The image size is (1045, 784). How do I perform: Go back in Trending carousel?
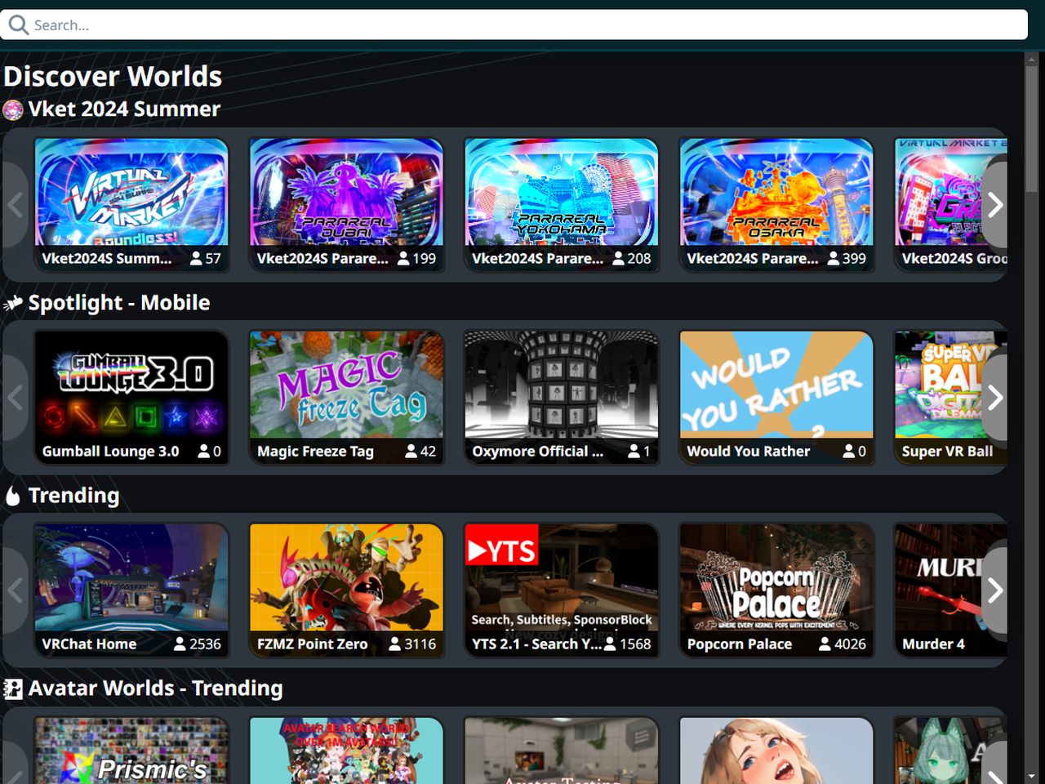16,590
